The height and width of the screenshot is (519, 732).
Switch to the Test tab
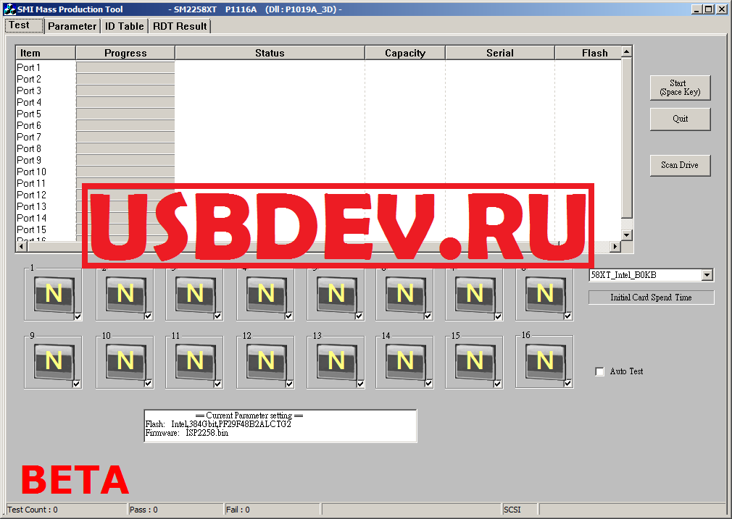click(x=24, y=25)
